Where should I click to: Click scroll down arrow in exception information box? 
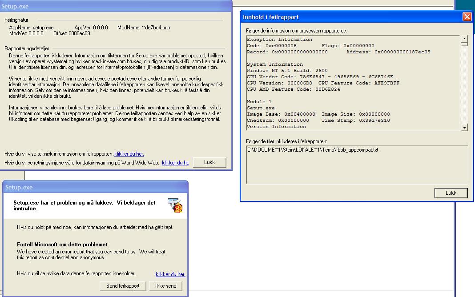click(x=464, y=128)
